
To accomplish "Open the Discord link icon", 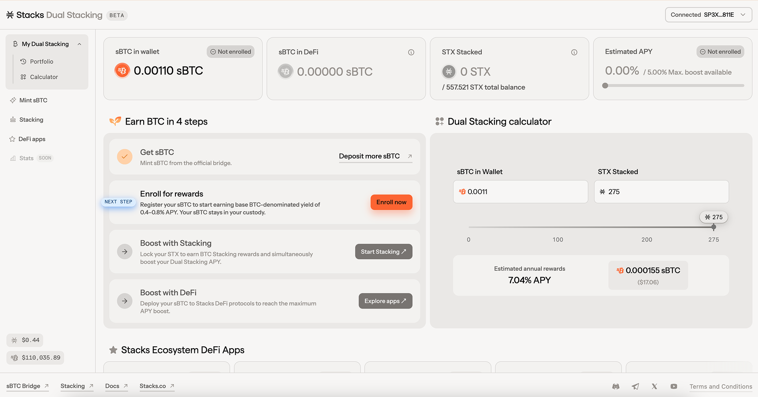I will click(x=616, y=386).
